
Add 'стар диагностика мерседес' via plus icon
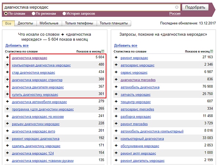click(x=7, y=72)
